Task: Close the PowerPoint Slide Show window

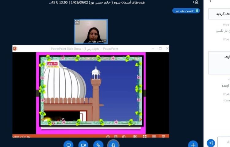Action: pos(167,48)
